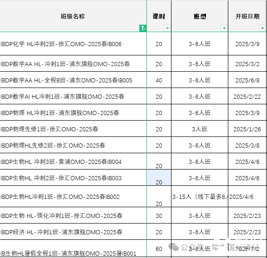The height and width of the screenshot is (258, 267).
Task: Select cell IBDP物理HL先修2班-徐汇OMO-2025春
Action: 73,145
